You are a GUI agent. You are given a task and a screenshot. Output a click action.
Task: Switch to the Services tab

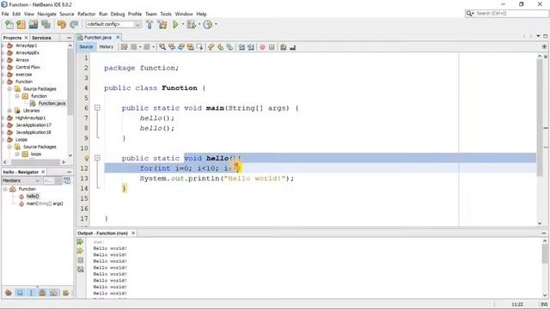point(41,38)
